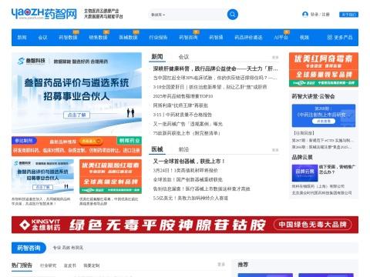Select the 前沿 tab
The height and width of the screenshot is (277, 370).
(183, 149)
